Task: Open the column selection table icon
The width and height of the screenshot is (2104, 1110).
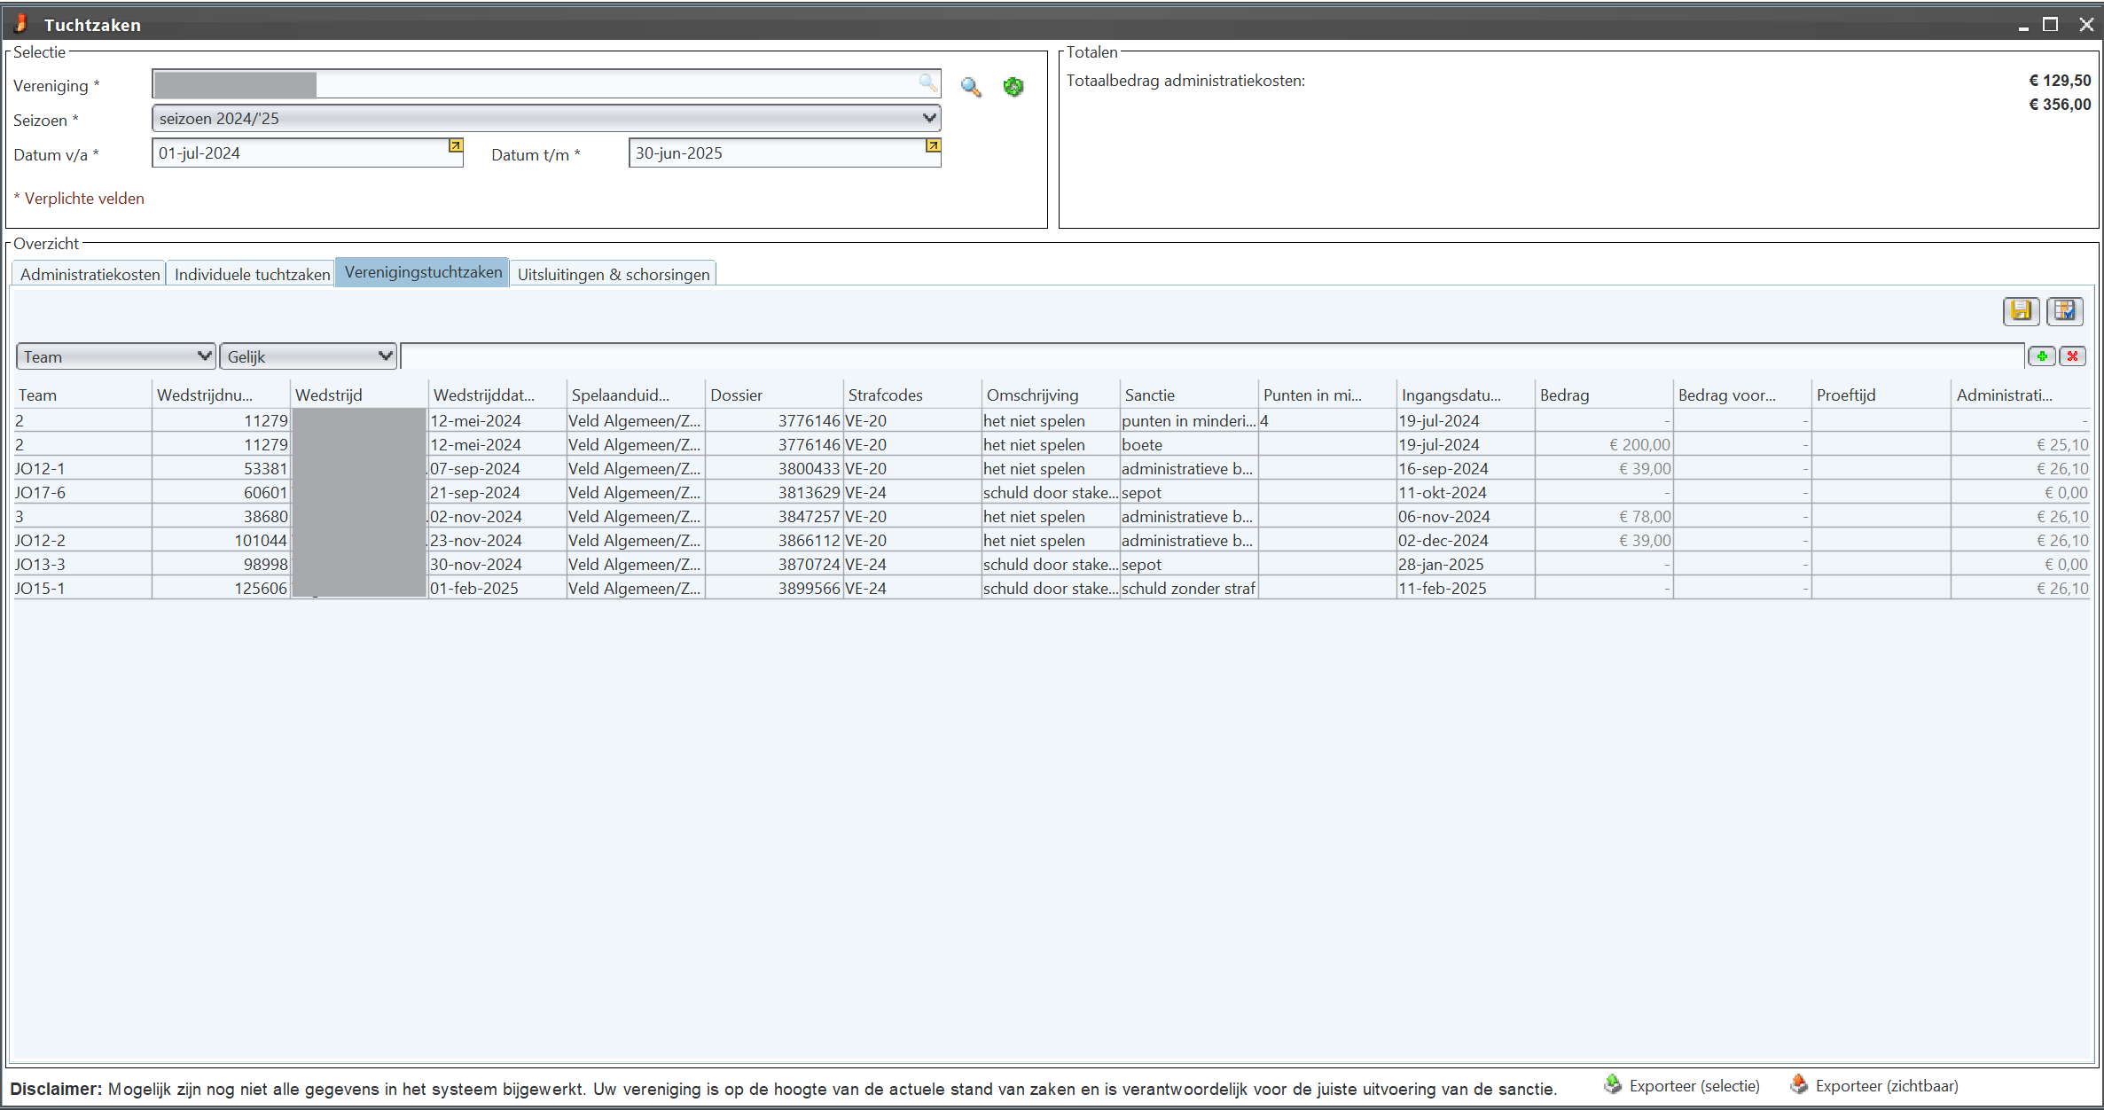Action: coord(2064,310)
